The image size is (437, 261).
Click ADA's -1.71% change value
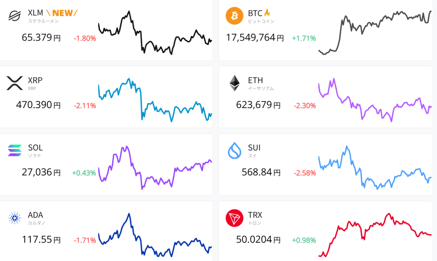coord(85,240)
